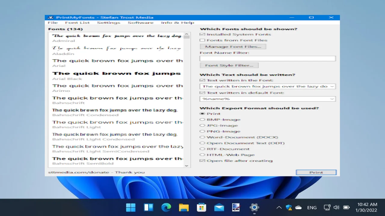Select the Arial Black font entry
This screenshot has height=216, width=385.
pyautogui.click(x=115, y=76)
